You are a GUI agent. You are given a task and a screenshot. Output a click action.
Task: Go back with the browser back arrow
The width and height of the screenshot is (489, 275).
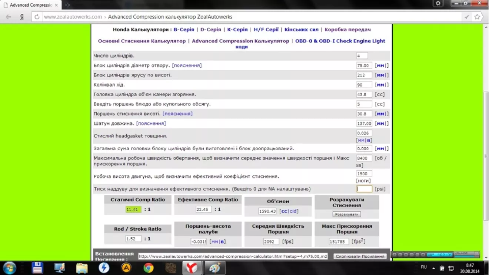[x=9, y=17]
